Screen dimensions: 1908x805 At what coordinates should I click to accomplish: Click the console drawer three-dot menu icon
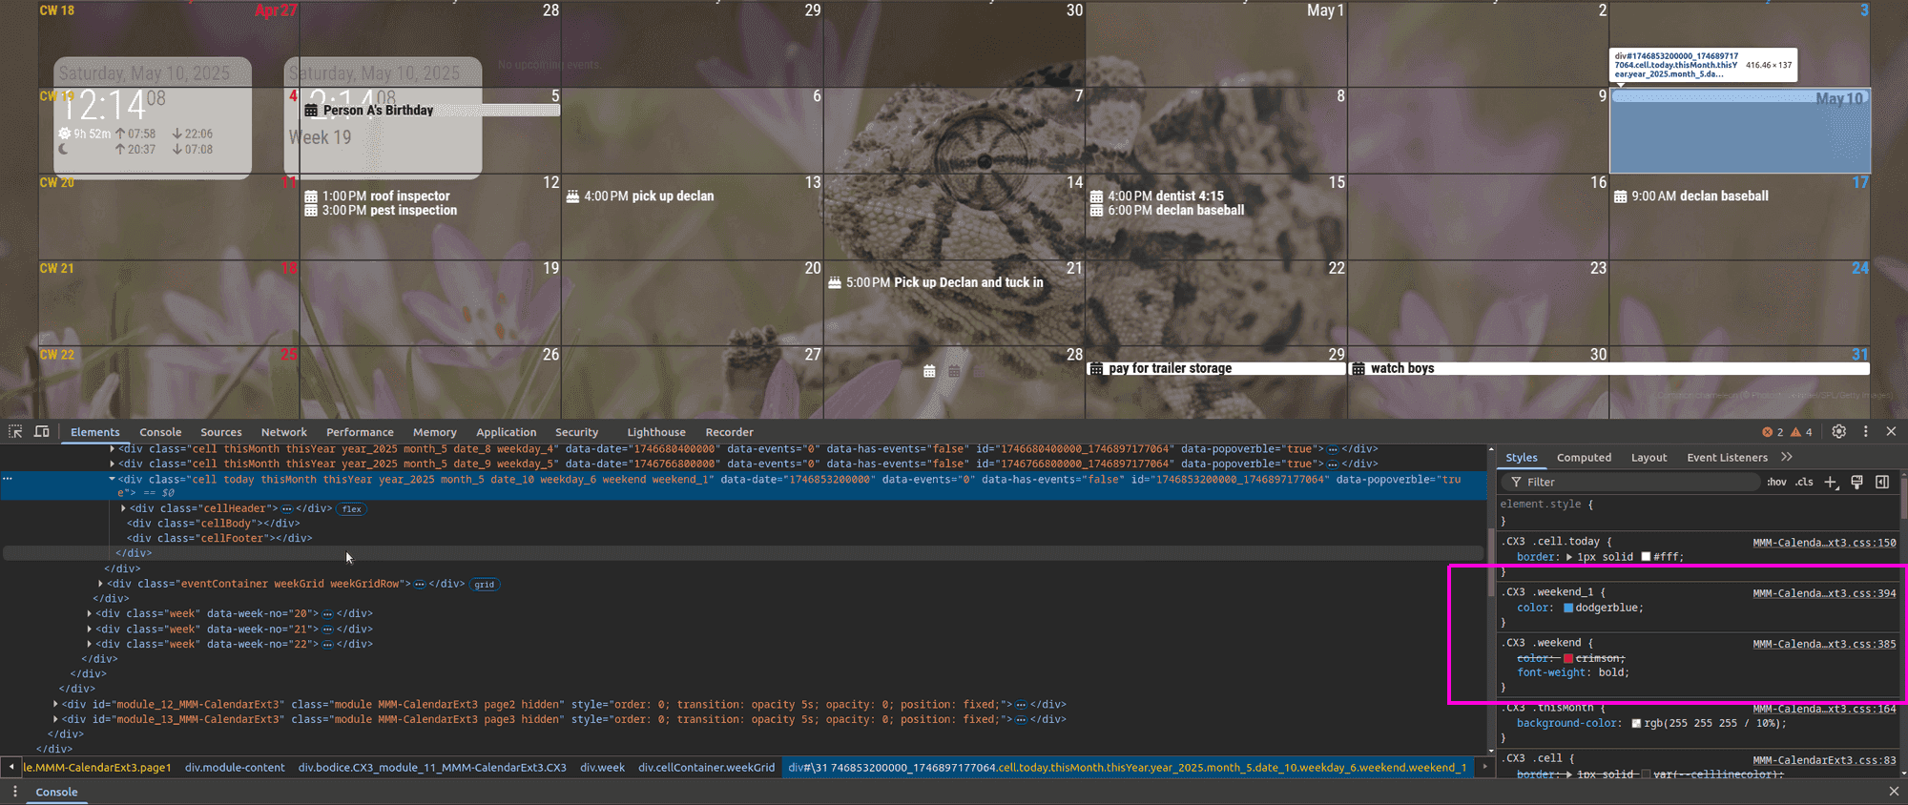(15, 792)
